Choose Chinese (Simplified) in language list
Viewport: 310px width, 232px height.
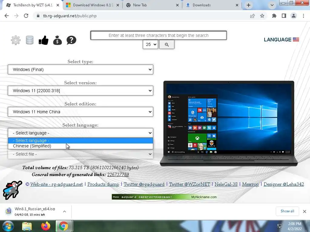pos(81,146)
